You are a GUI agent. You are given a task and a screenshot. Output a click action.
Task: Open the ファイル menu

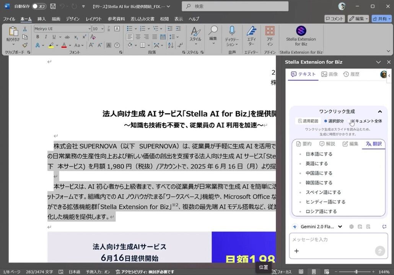[9, 19]
